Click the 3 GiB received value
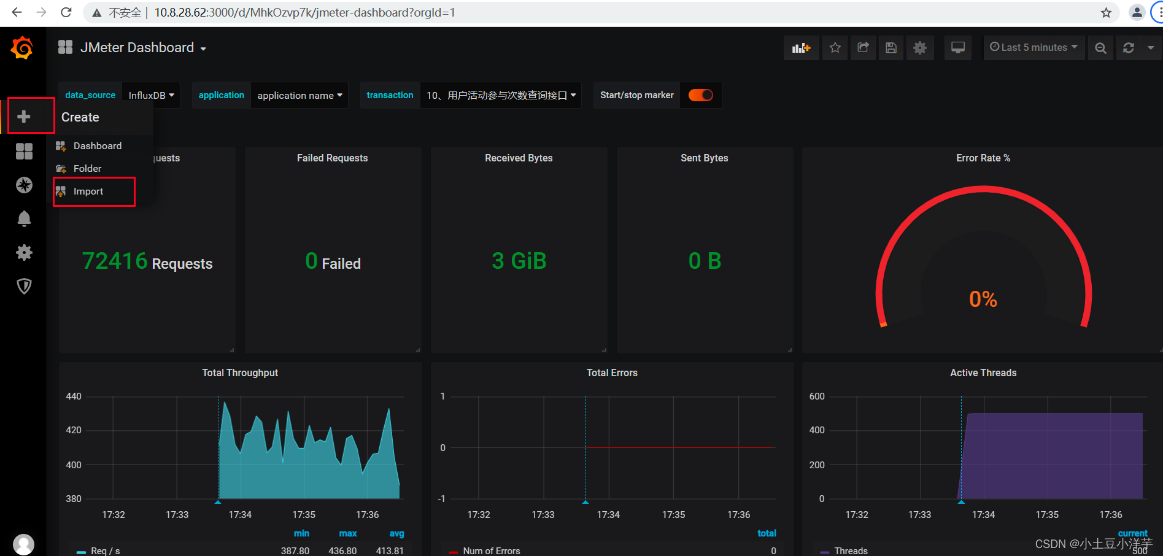Image resolution: width=1163 pixels, height=556 pixels. pyautogui.click(x=519, y=261)
